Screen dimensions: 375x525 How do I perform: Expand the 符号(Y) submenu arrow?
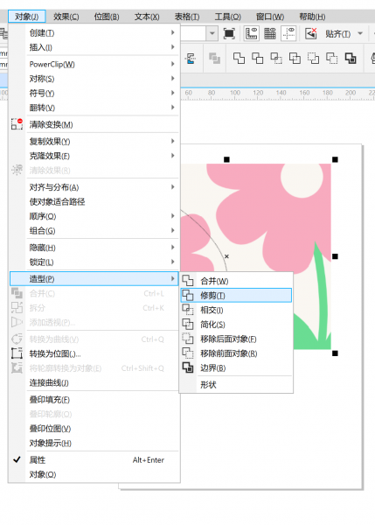172,93
